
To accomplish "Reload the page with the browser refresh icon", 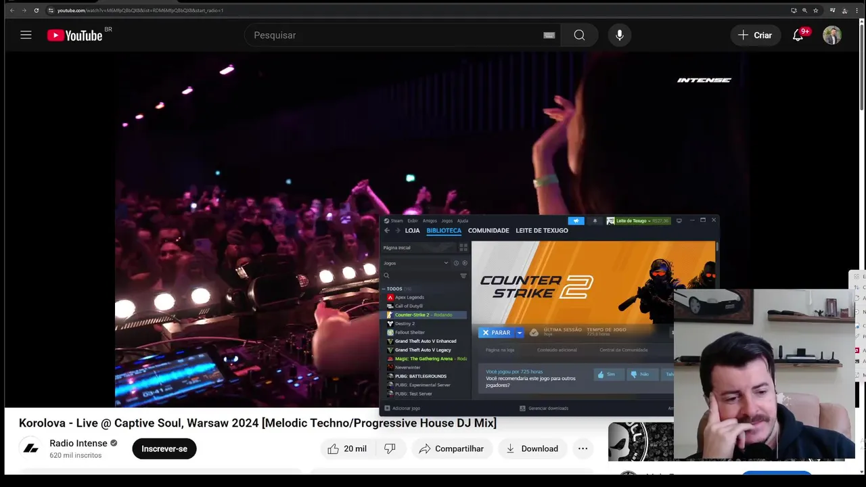I will point(36,10).
